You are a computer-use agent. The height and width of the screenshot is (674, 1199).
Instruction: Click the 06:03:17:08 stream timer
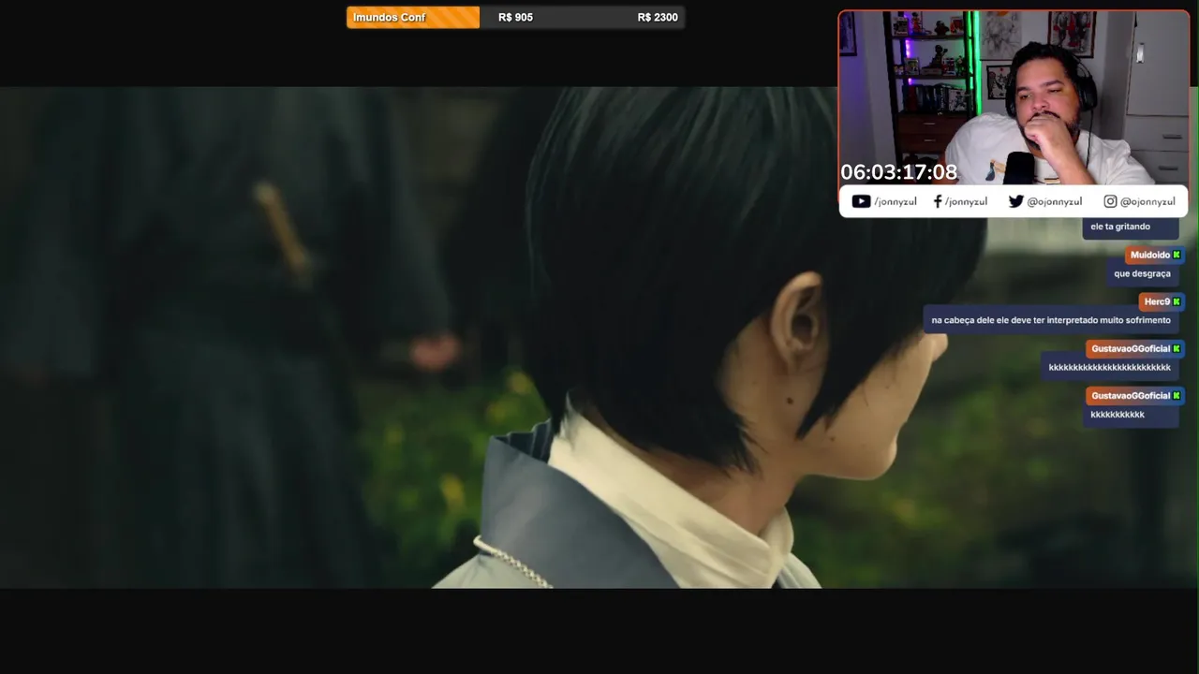click(898, 172)
